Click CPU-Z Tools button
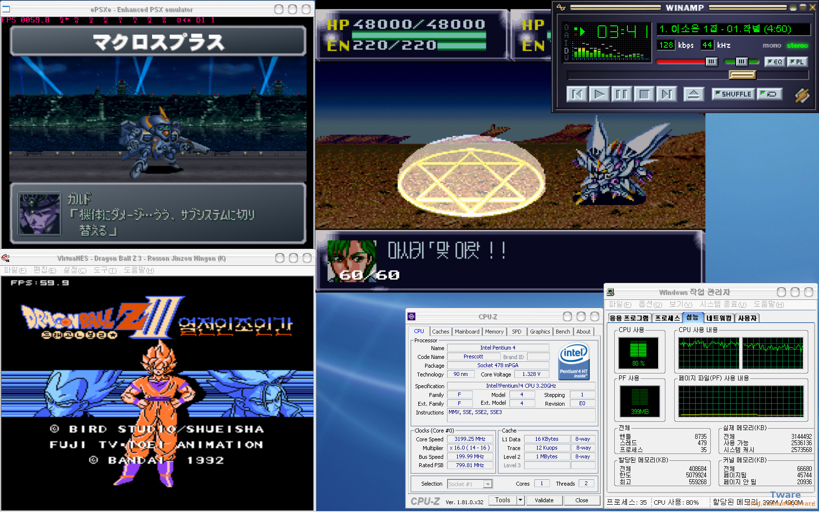The image size is (819, 512). [503, 500]
